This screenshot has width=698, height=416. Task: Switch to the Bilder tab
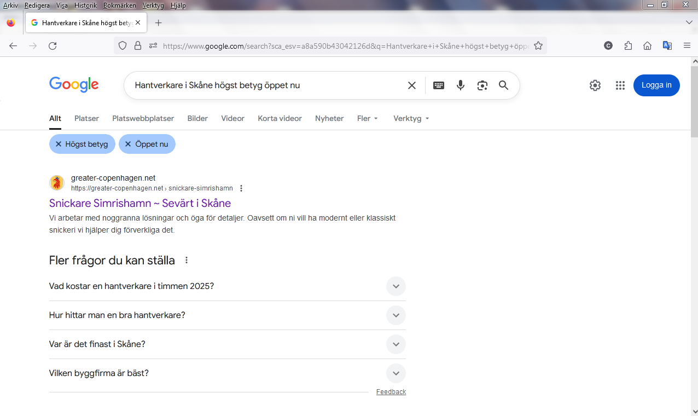coord(197,118)
